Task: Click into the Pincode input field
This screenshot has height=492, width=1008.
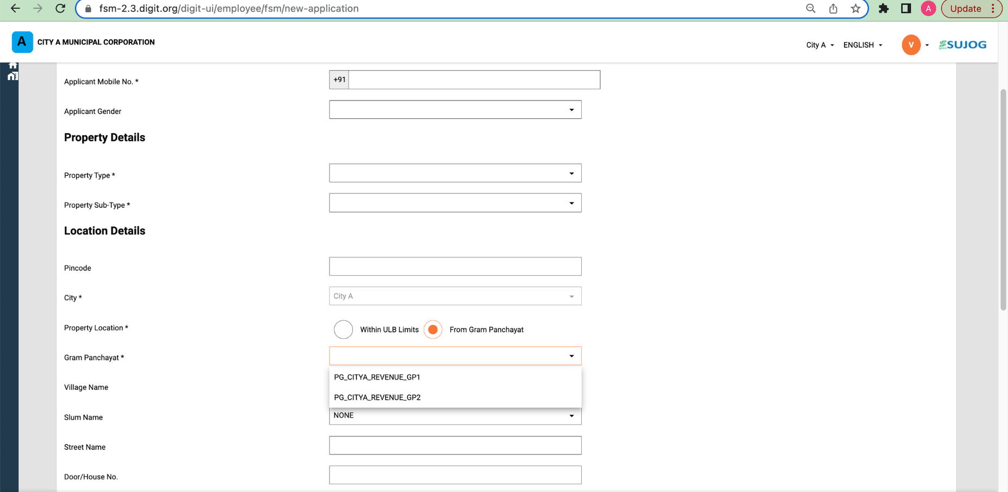Action: (x=455, y=267)
